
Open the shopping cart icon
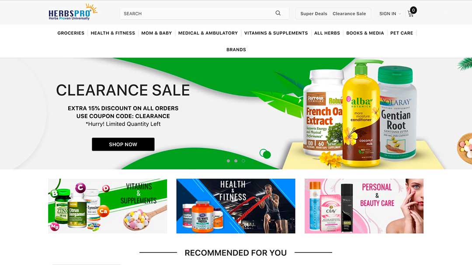pos(410,14)
